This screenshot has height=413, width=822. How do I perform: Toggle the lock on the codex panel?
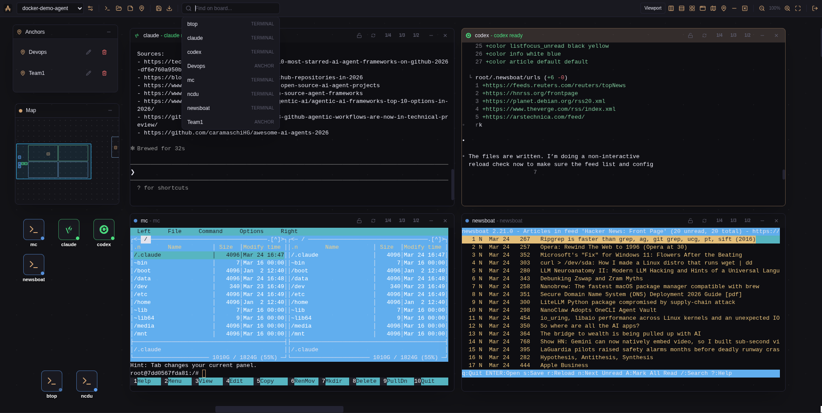click(690, 35)
